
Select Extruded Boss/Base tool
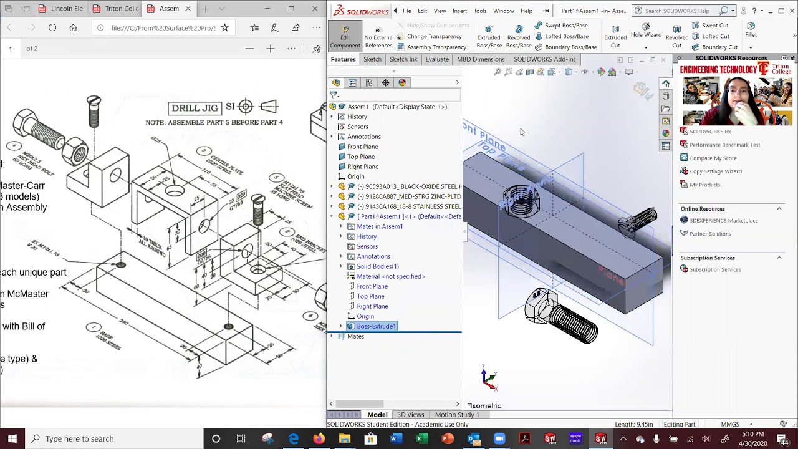pyautogui.click(x=489, y=37)
